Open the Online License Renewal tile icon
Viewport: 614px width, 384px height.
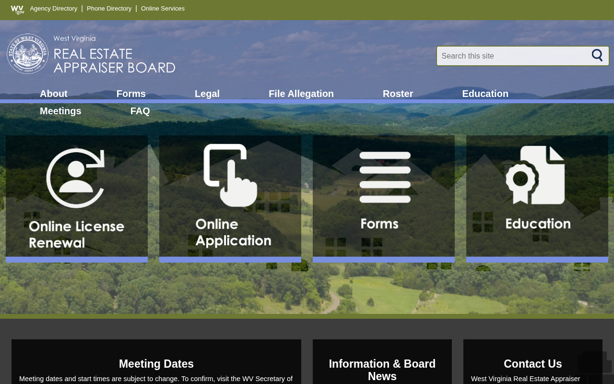(x=76, y=178)
